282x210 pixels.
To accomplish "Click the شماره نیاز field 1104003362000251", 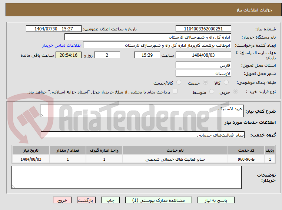I will click(x=203, y=29).
